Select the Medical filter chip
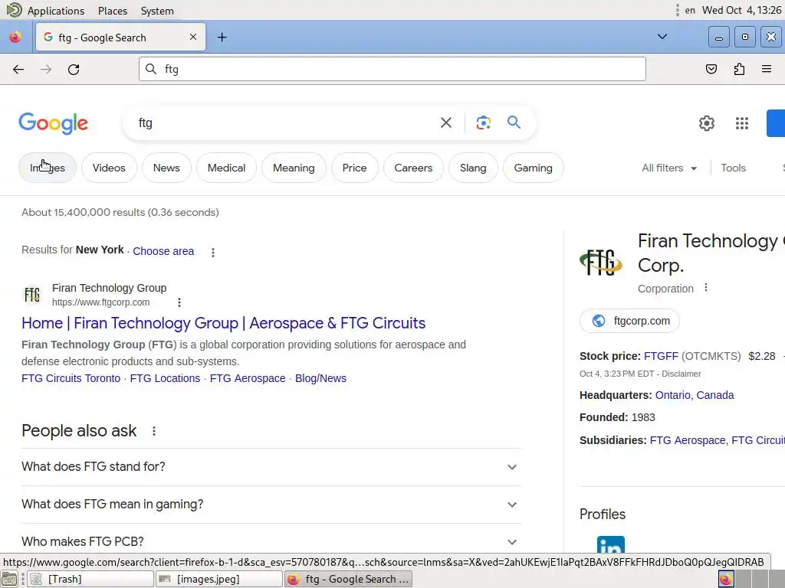Viewport: 785px width, 588px height. [x=226, y=168]
